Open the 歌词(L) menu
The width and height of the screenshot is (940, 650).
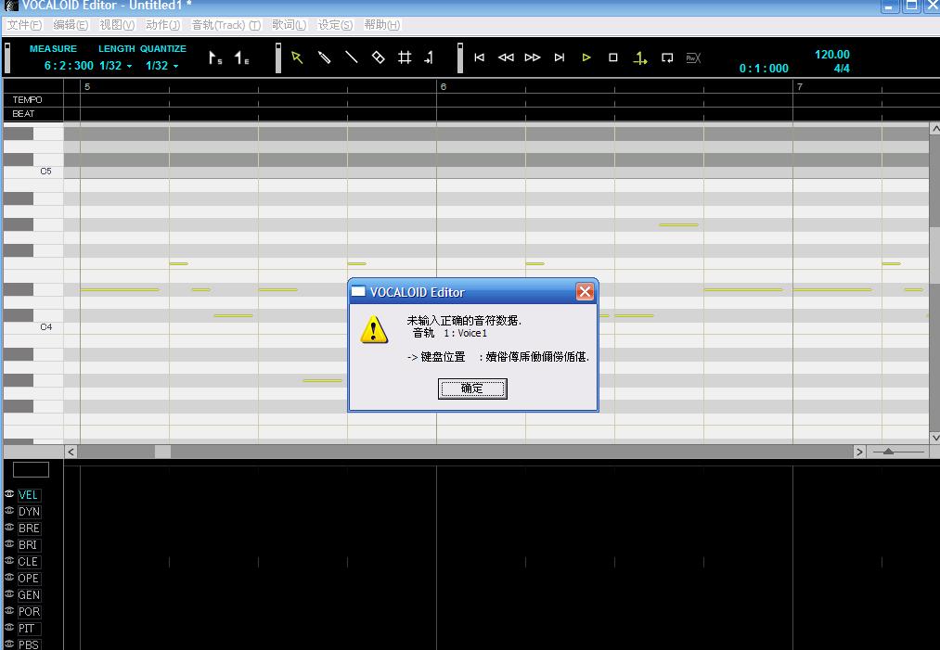tap(289, 25)
